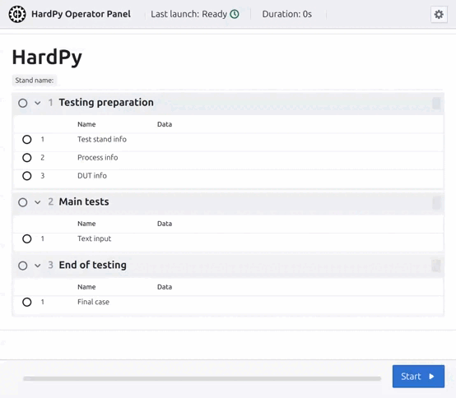Open settings via the gear icon

439,14
